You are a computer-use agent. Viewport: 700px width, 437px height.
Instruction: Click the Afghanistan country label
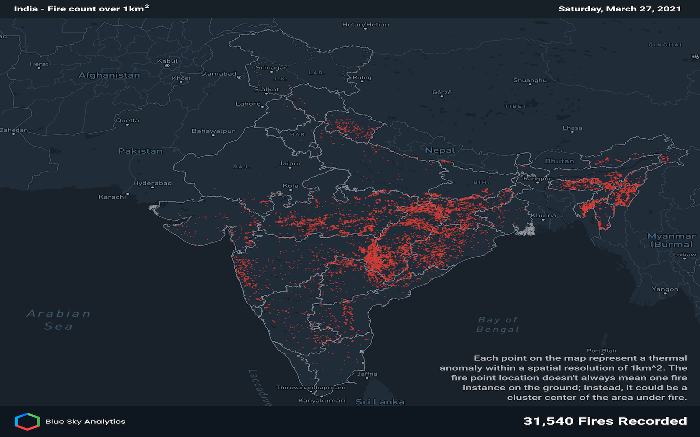coord(109,75)
